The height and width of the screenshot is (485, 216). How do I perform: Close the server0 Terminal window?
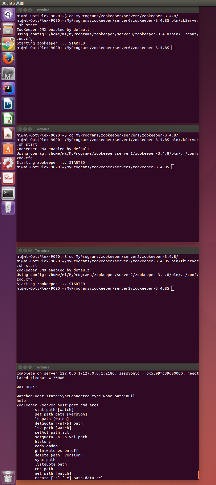(x=20, y=10)
